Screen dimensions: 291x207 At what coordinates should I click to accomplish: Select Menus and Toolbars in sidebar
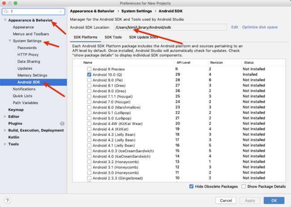[31, 34]
